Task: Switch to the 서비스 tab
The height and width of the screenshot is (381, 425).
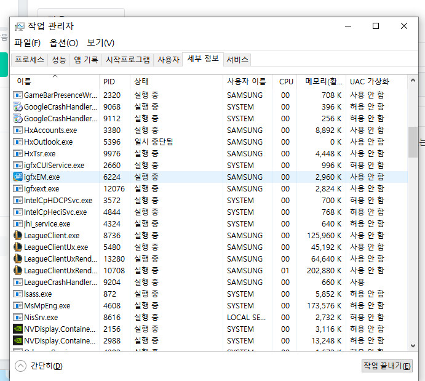Action: (237, 60)
